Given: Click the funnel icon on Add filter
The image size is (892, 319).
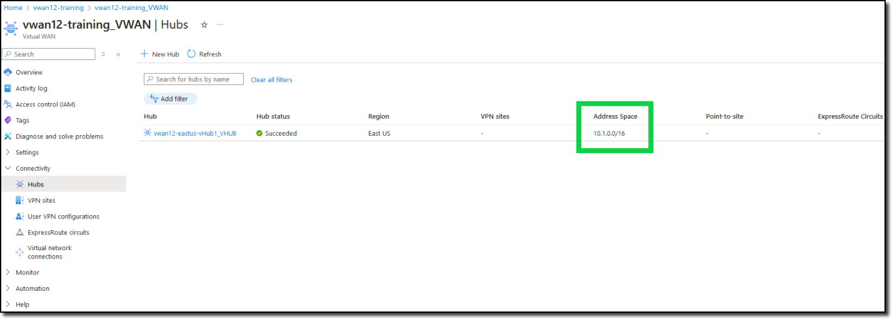Looking at the screenshot, I should [154, 98].
